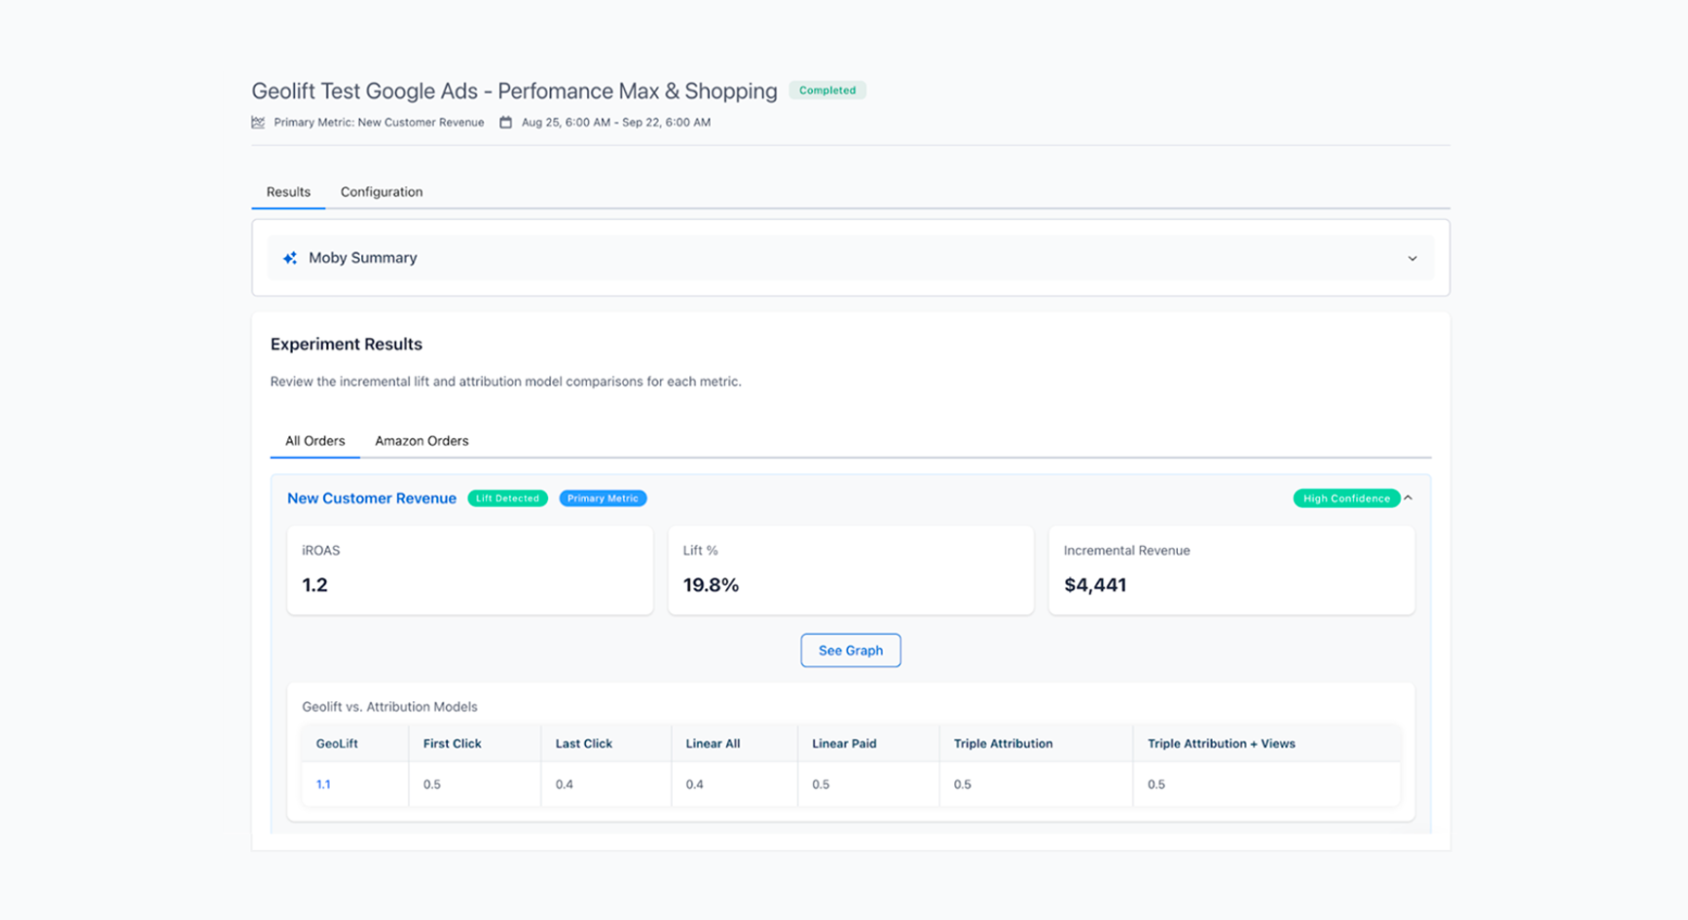
Task: Click the GeoLift value 1.1 link
Action: click(x=323, y=785)
